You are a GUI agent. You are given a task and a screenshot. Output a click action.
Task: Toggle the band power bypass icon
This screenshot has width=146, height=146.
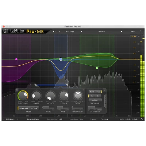(x=17, y=90)
